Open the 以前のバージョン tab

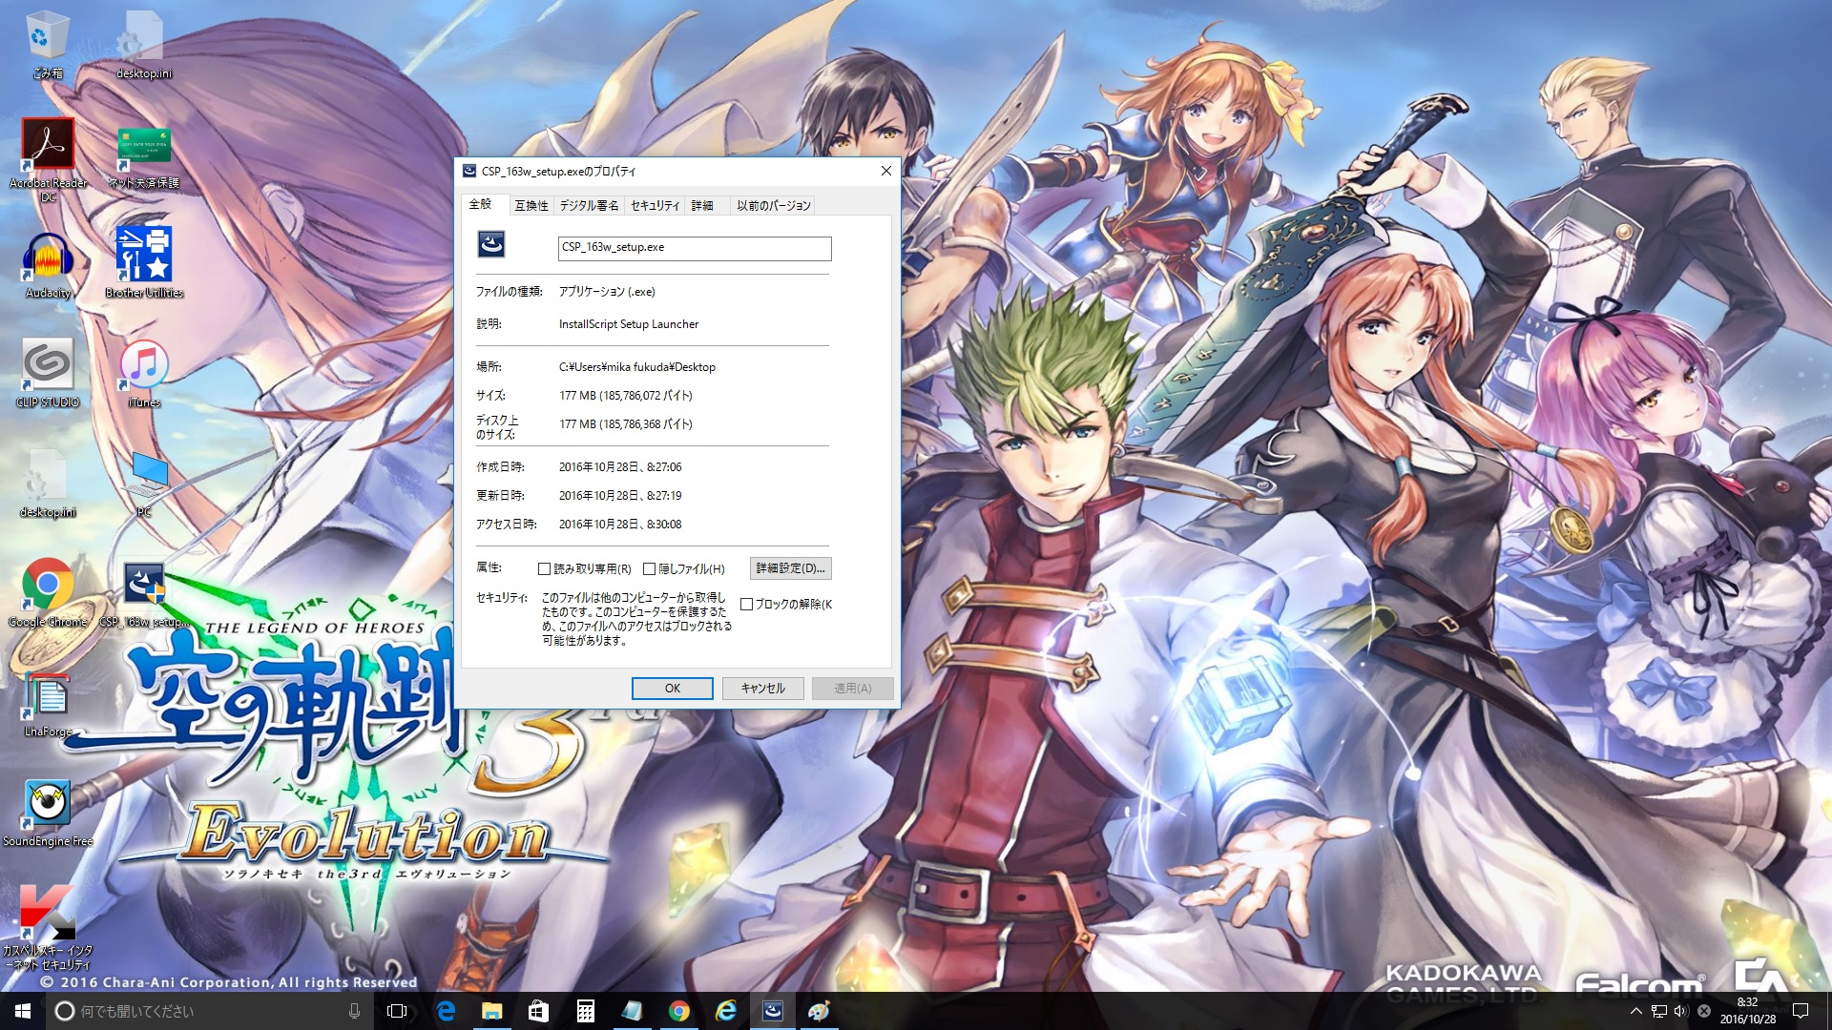click(x=773, y=206)
